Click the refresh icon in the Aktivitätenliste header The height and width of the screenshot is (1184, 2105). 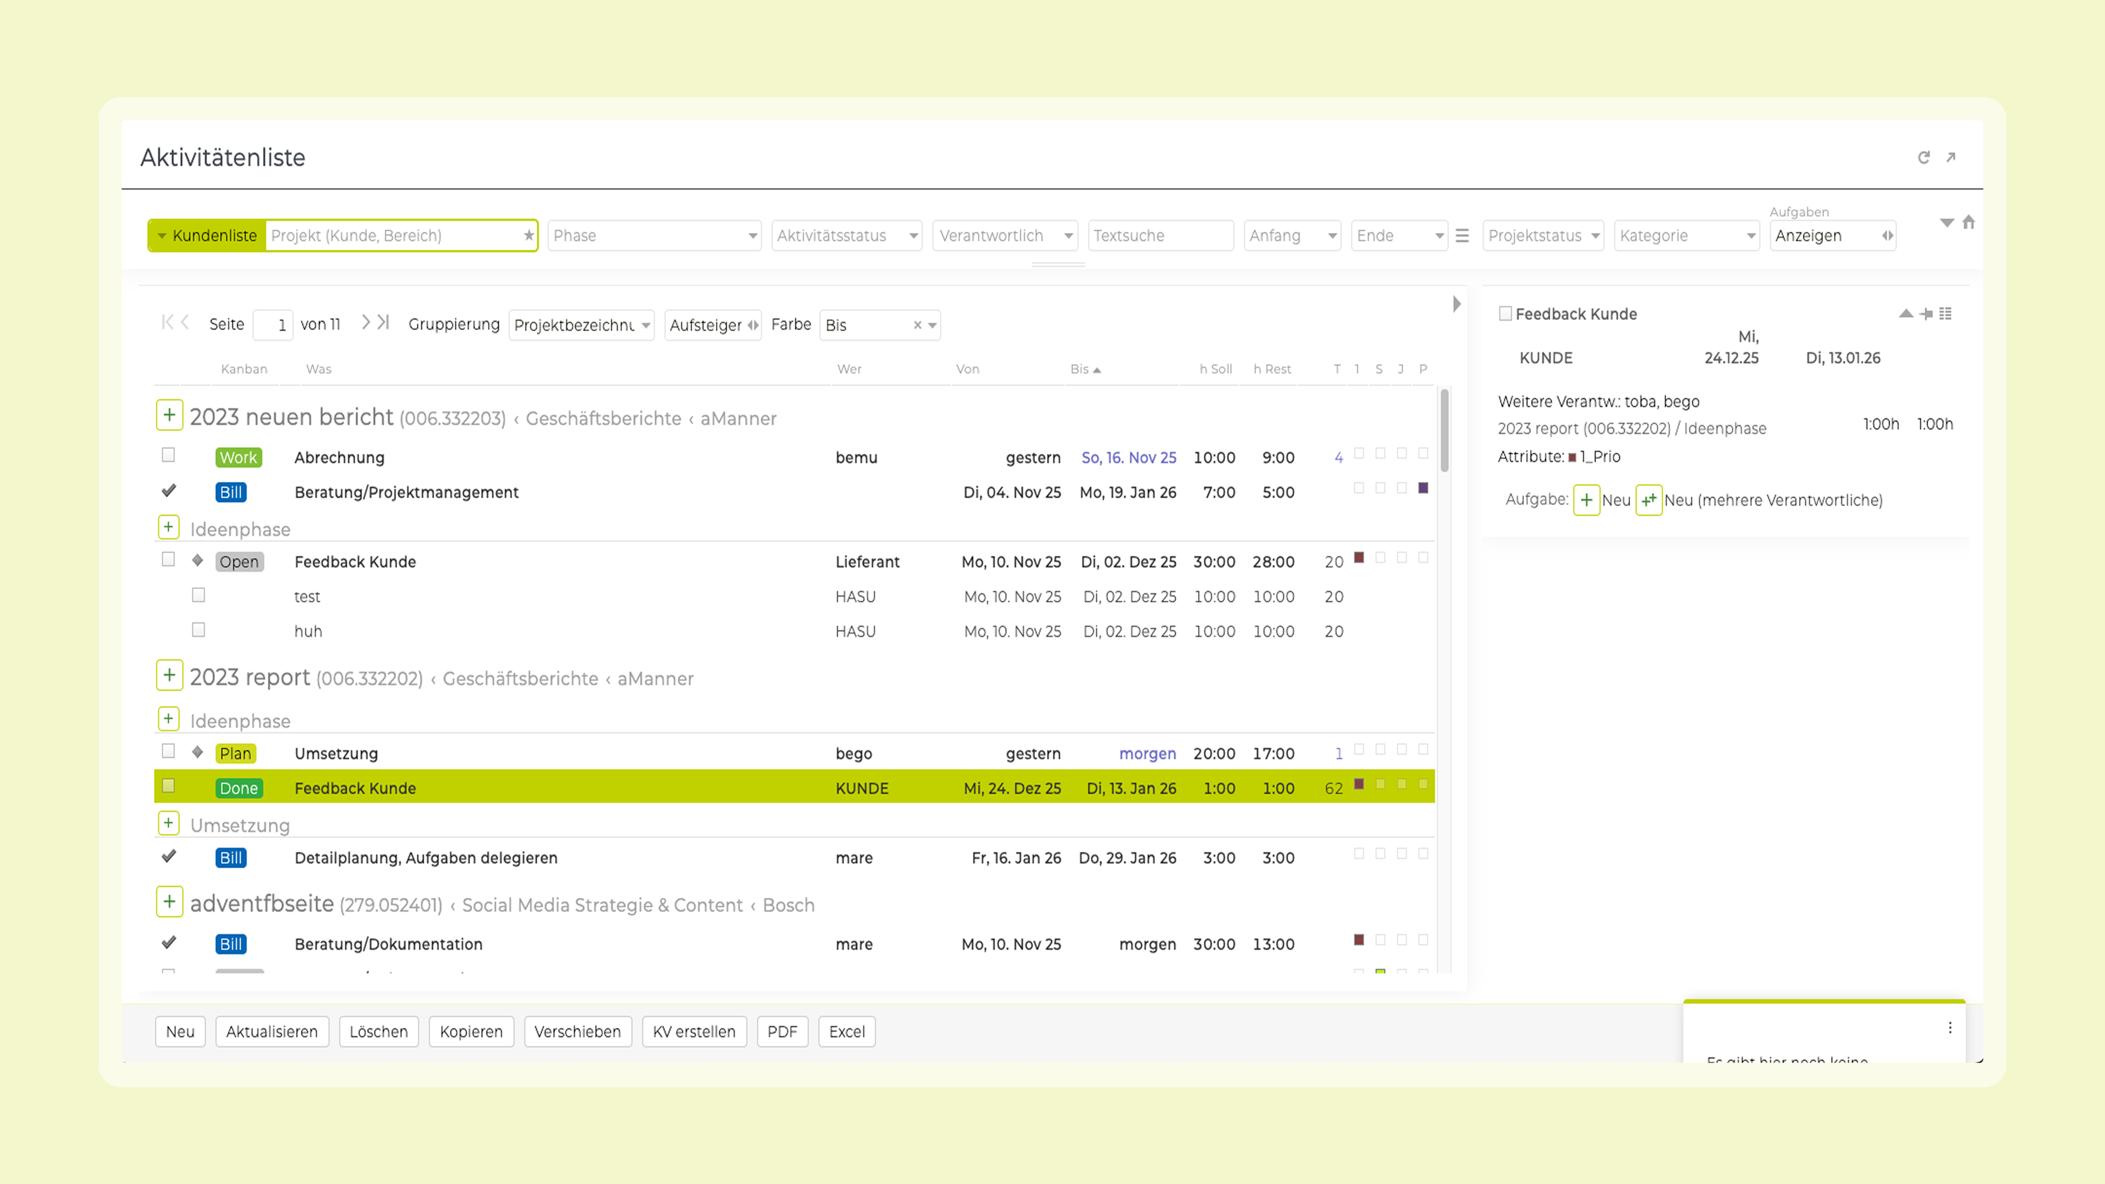(1923, 158)
